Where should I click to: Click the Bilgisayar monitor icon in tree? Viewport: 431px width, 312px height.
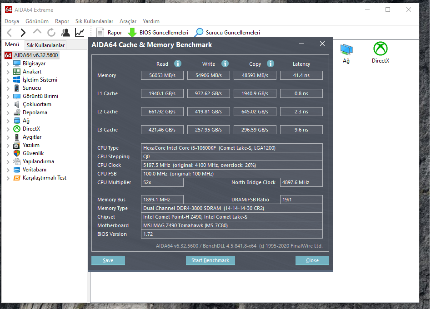tap(17, 63)
